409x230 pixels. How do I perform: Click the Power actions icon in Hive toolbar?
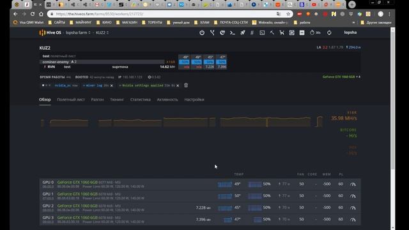202,33
